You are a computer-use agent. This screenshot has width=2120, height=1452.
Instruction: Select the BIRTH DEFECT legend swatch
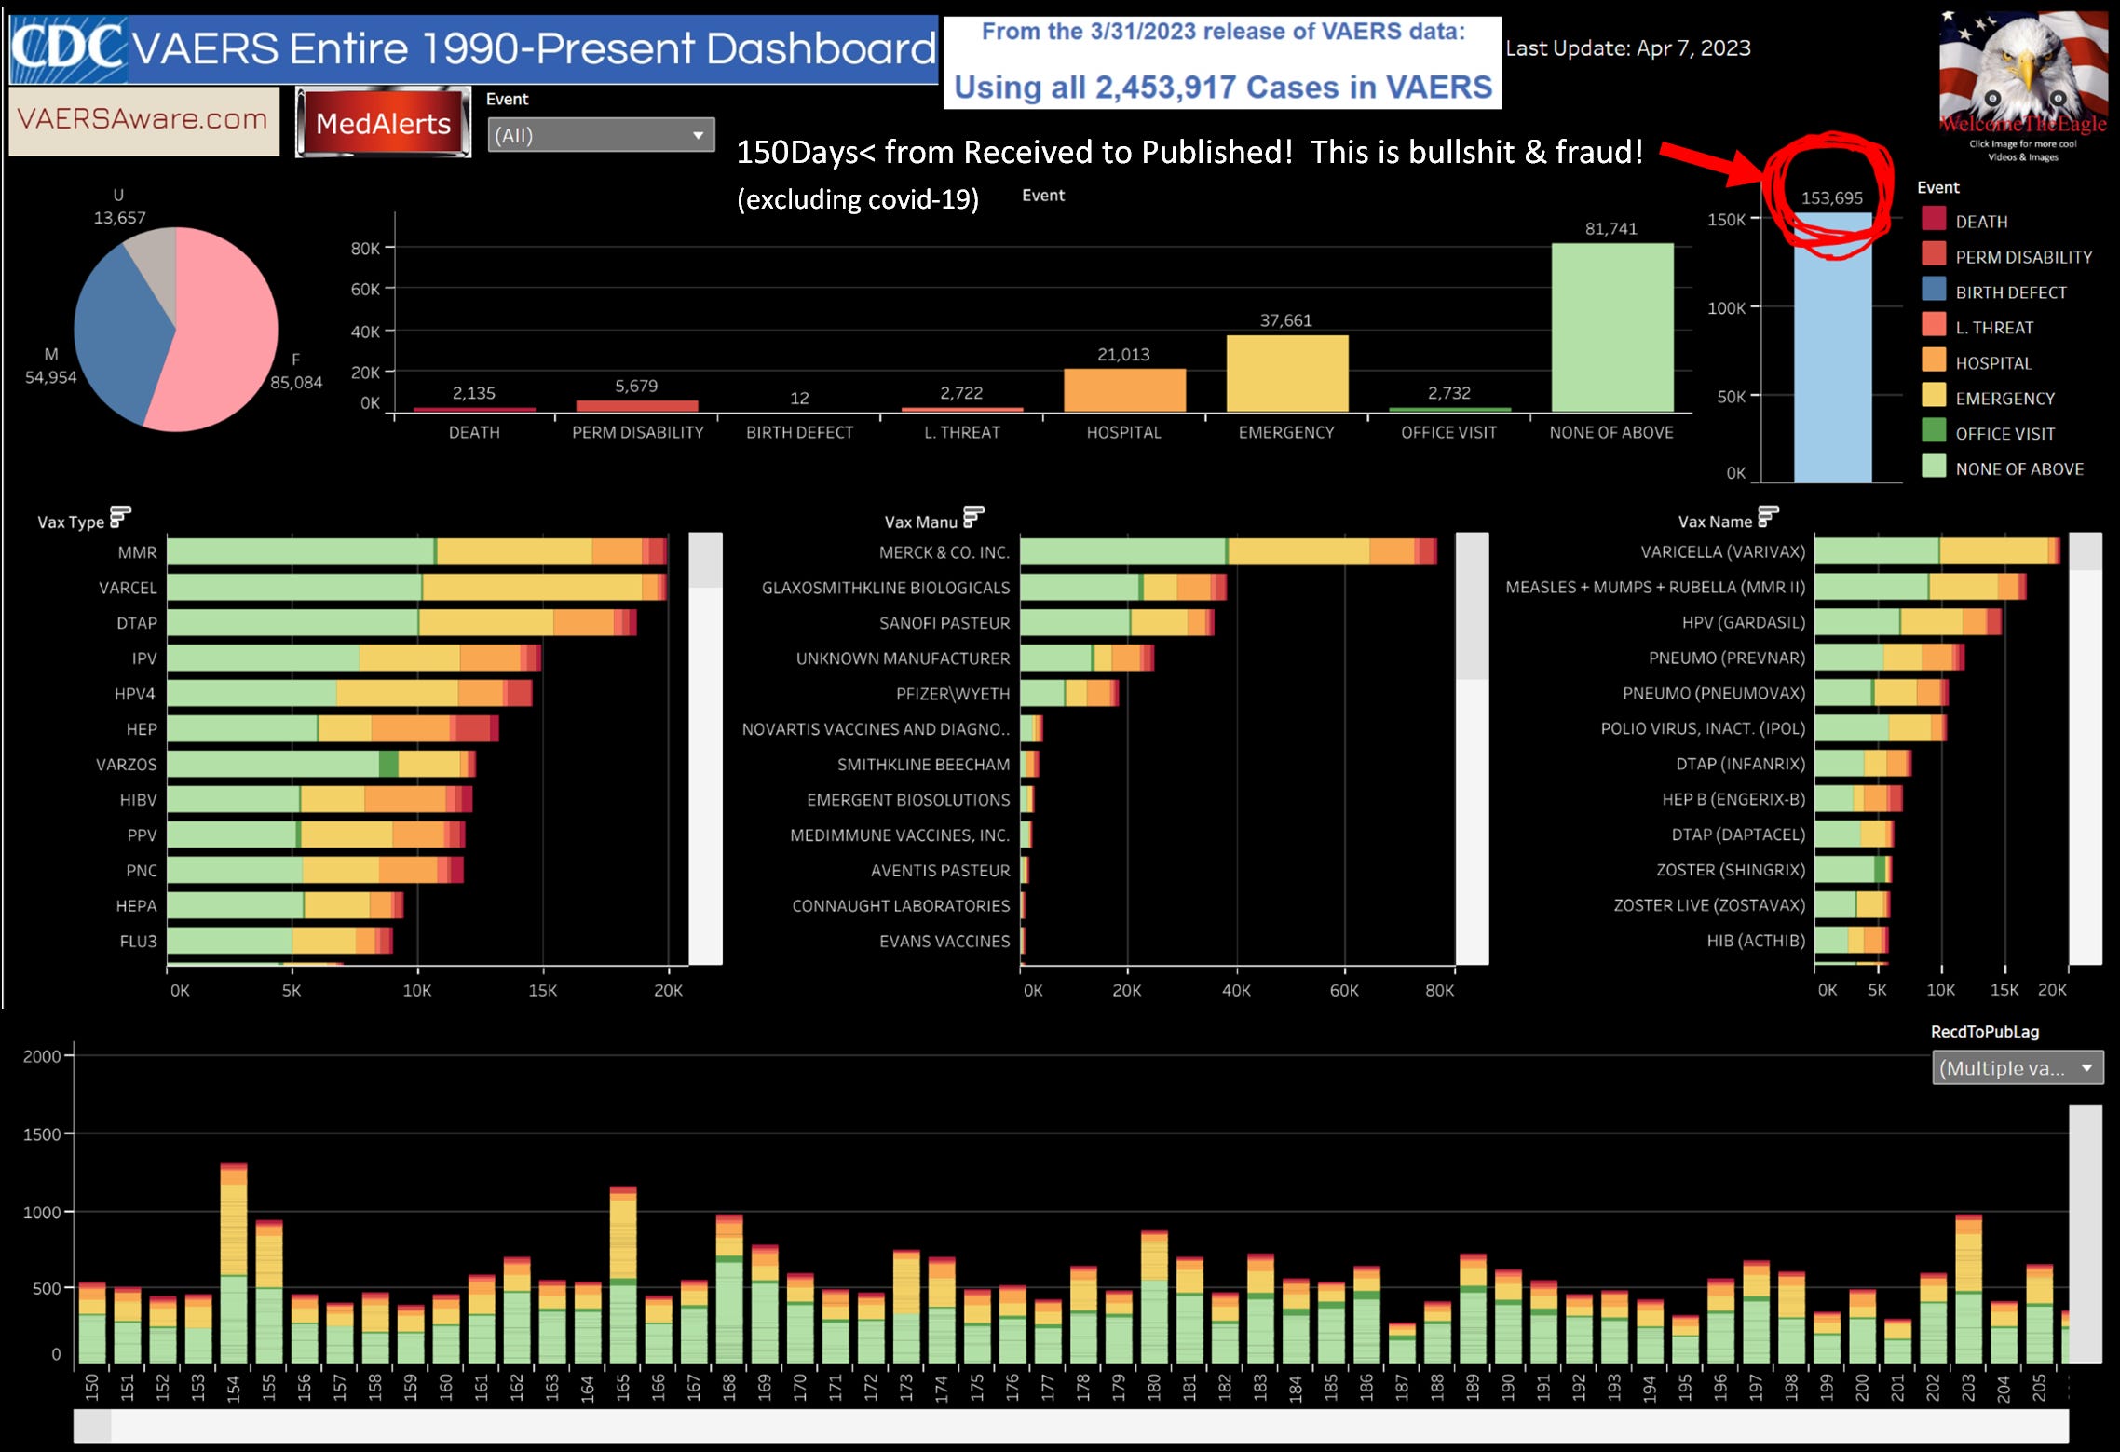1934,291
